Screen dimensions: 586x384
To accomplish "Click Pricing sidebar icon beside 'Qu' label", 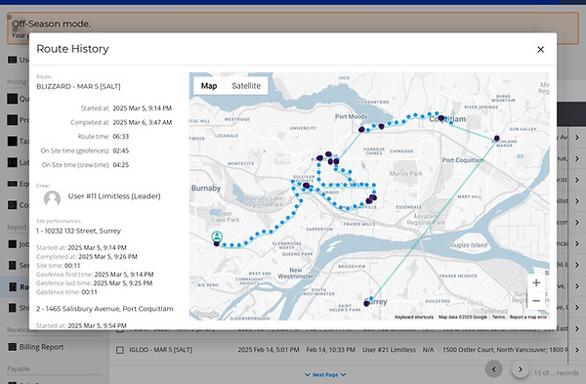I will (13, 99).
